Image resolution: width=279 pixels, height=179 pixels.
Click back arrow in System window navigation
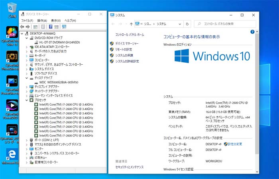tap(113, 24)
